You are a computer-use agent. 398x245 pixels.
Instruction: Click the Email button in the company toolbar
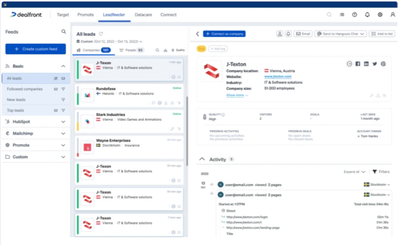[x=303, y=34]
